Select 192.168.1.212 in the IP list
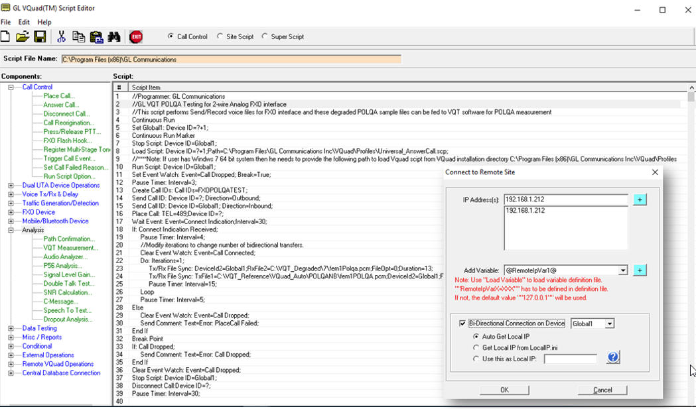This screenshot has width=696, height=409. click(x=525, y=211)
